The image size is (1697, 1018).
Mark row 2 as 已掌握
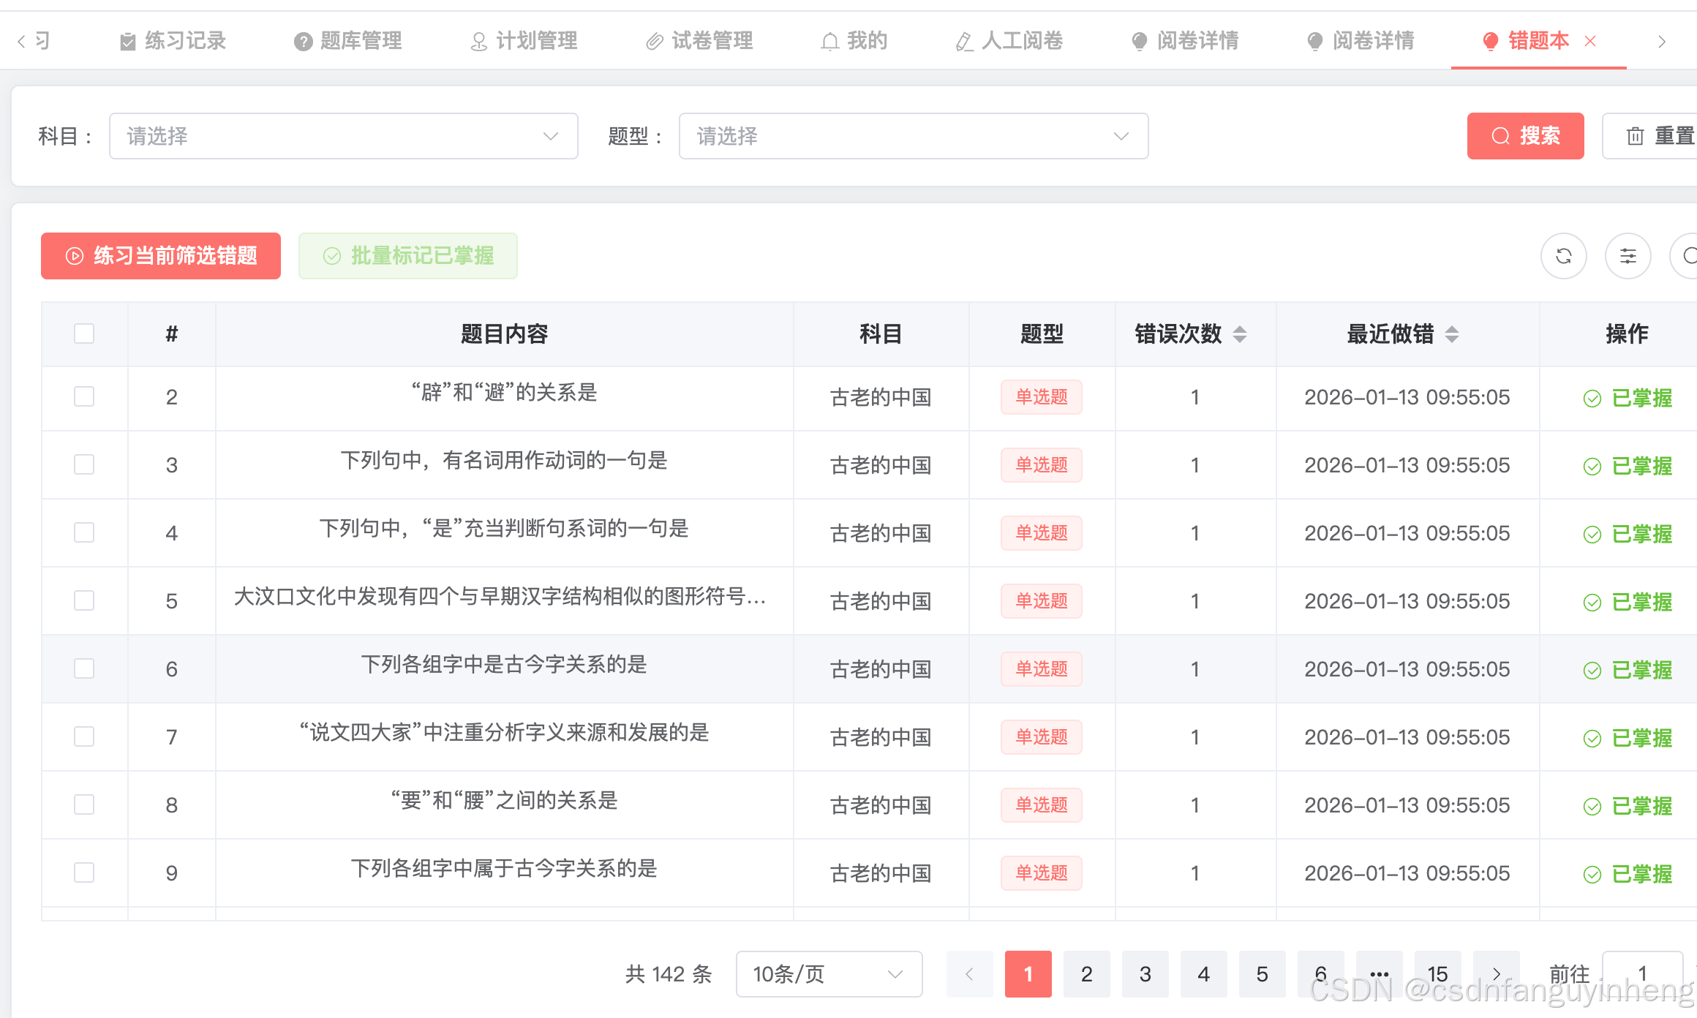(x=1629, y=398)
